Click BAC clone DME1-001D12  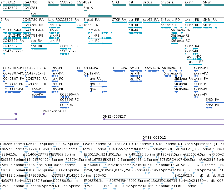154,138
